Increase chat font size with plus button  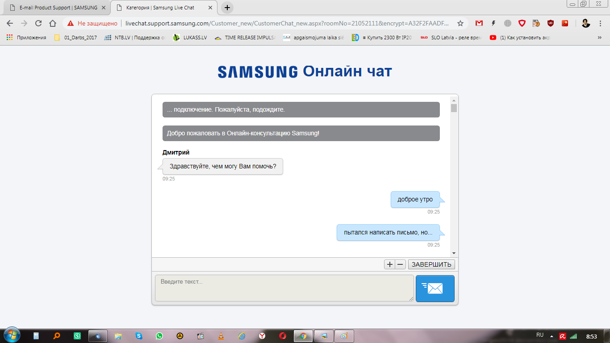(389, 264)
